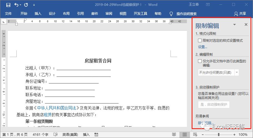Switch to Print Layout view
The image size is (253, 138).
(x=185, y=134)
